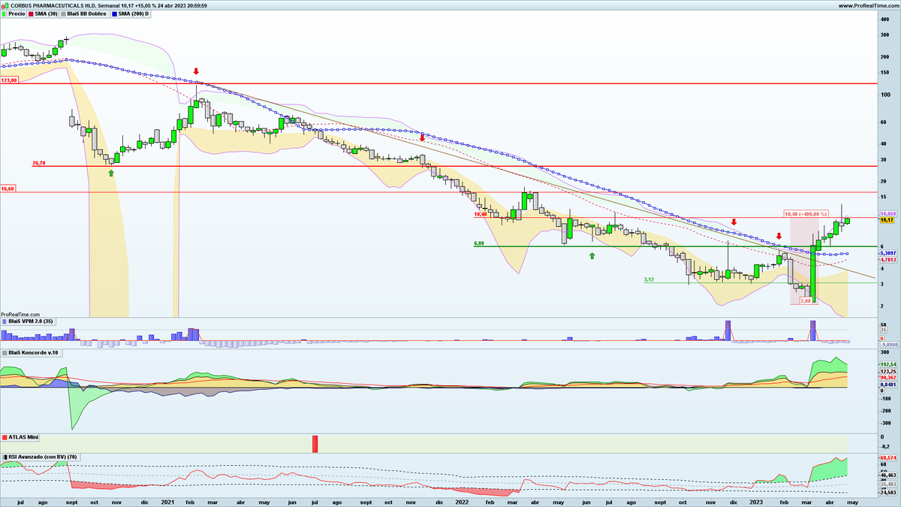
Task: Click the 2023 year label on time axis
Action: tap(755, 501)
